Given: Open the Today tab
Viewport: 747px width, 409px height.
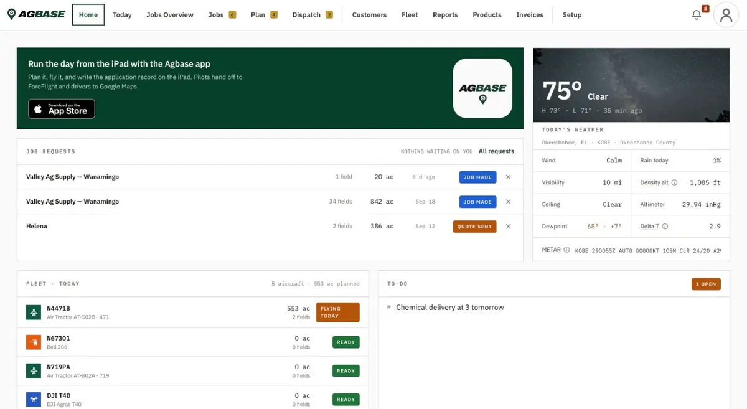Looking at the screenshot, I should pyautogui.click(x=122, y=15).
